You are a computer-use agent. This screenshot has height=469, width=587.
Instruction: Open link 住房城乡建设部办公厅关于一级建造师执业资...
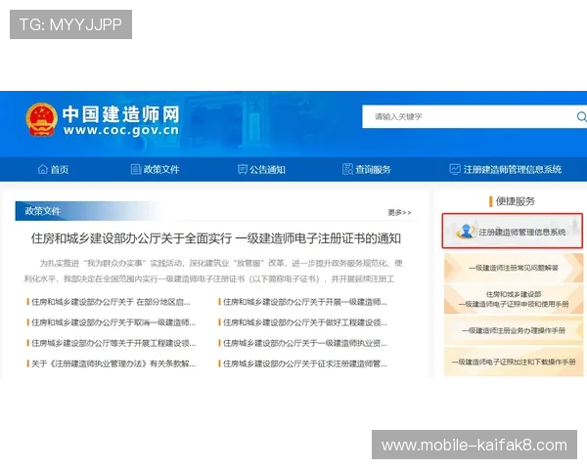point(303,343)
